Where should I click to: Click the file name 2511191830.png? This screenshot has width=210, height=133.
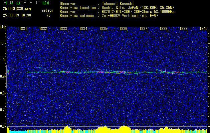tap(17, 9)
